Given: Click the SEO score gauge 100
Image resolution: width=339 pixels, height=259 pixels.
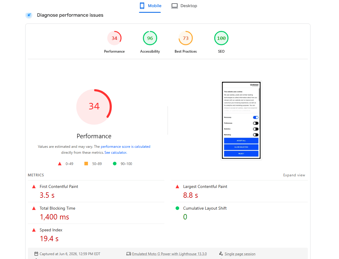Looking at the screenshot, I should [221, 38].
